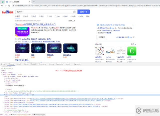
Task: Select html in DevTools breadcrumb bar
Action: (x=2, y=115)
